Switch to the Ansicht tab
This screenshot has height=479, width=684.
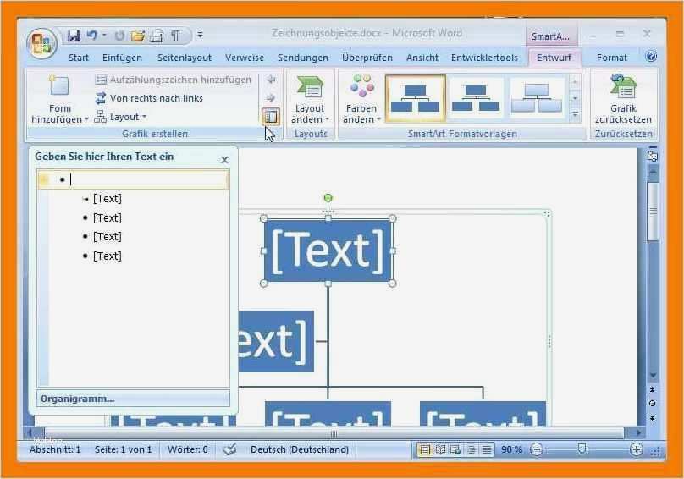(422, 58)
